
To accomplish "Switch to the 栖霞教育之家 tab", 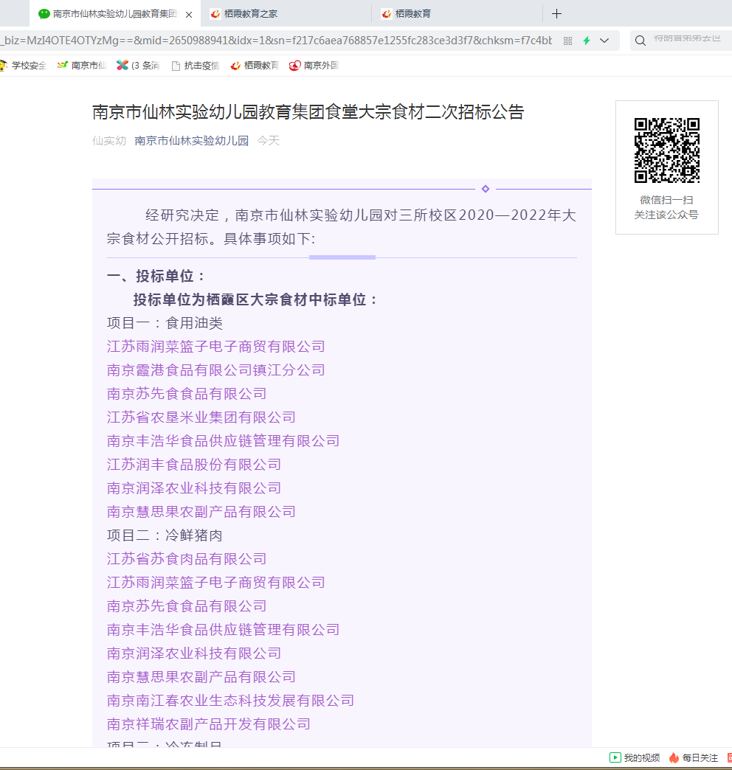I will (x=286, y=14).
